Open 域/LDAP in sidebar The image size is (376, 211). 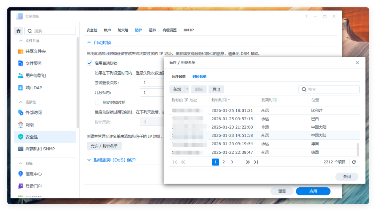pos(45,88)
